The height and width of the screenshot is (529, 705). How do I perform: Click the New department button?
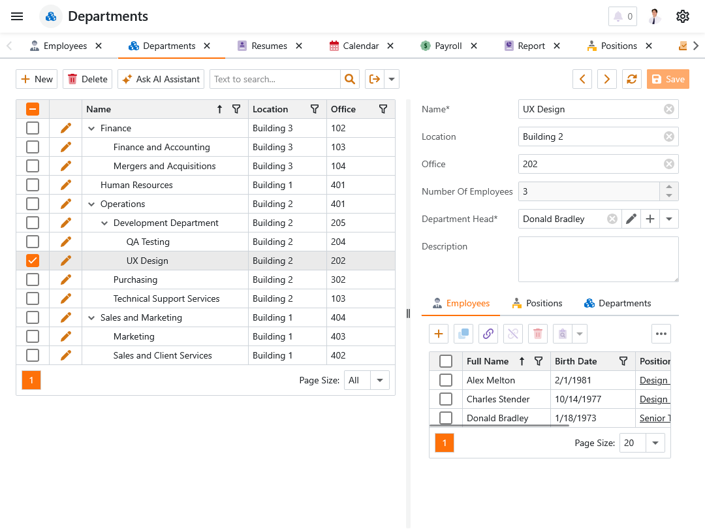tap(37, 79)
